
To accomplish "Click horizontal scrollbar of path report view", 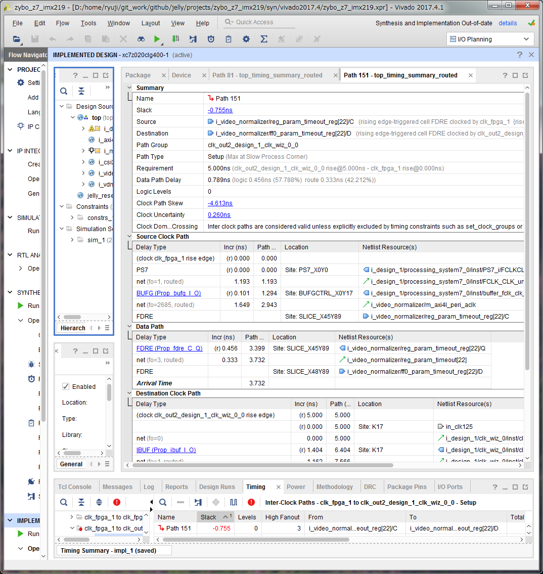I will pyautogui.click(x=262, y=465).
